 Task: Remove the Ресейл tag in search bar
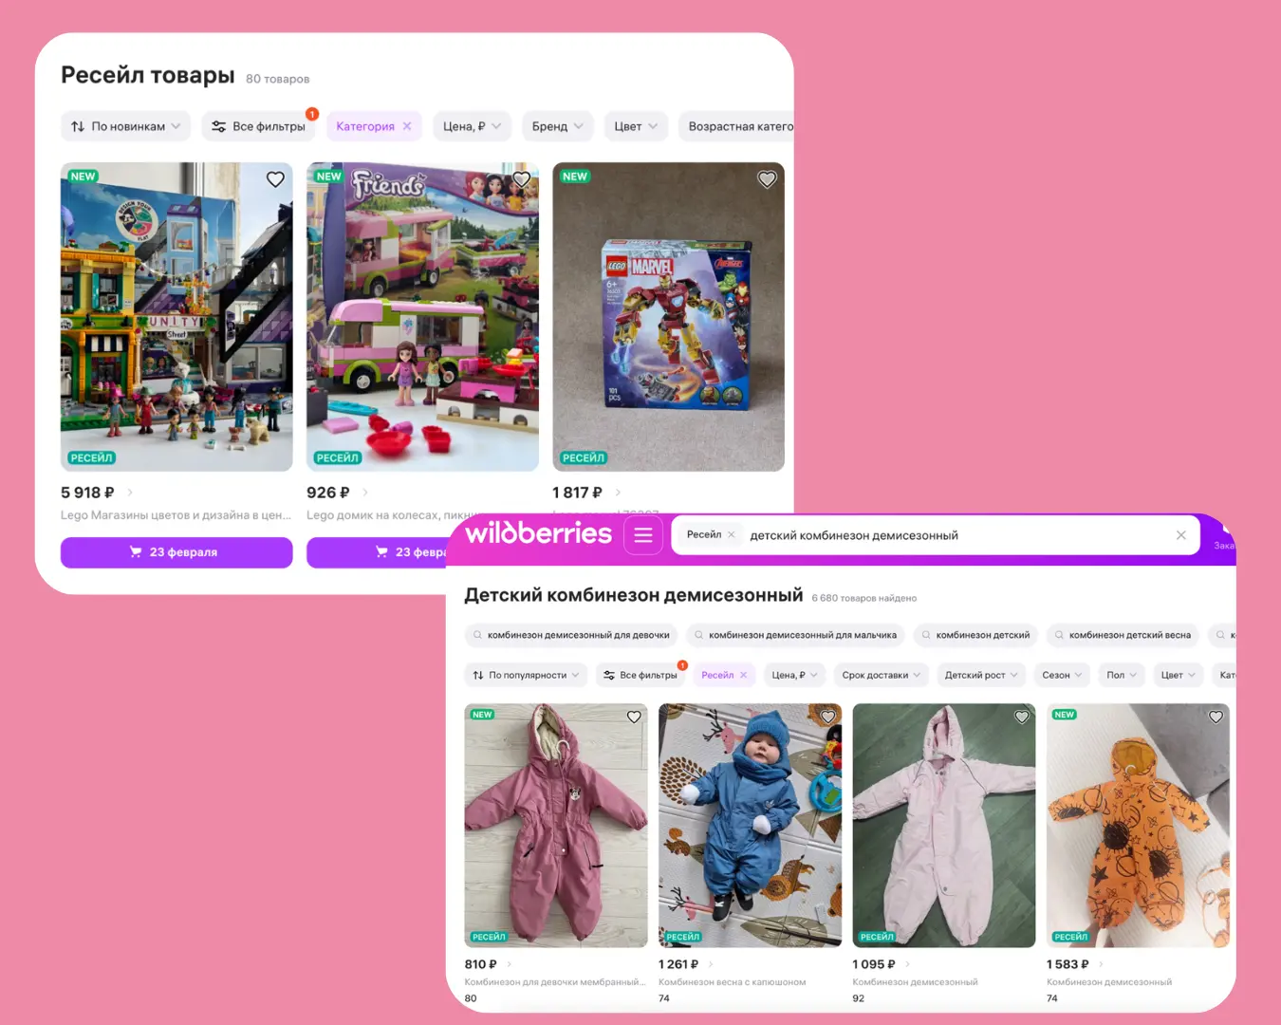pyautogui.click(x=731, y=534)
